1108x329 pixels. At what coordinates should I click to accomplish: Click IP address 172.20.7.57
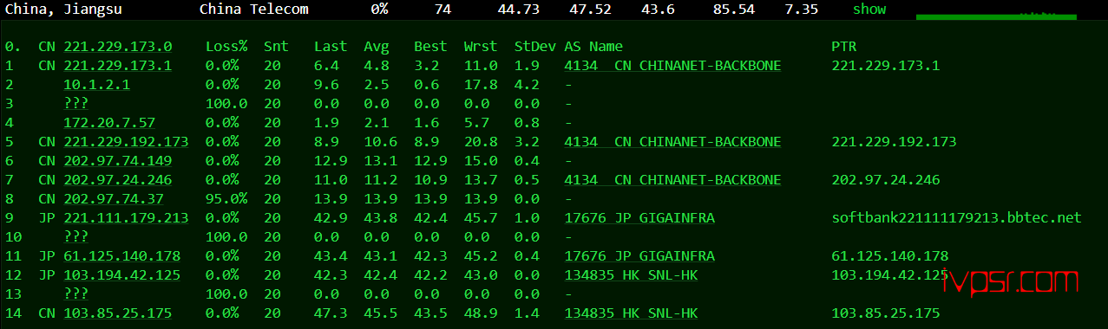click(x=109, y=123)
